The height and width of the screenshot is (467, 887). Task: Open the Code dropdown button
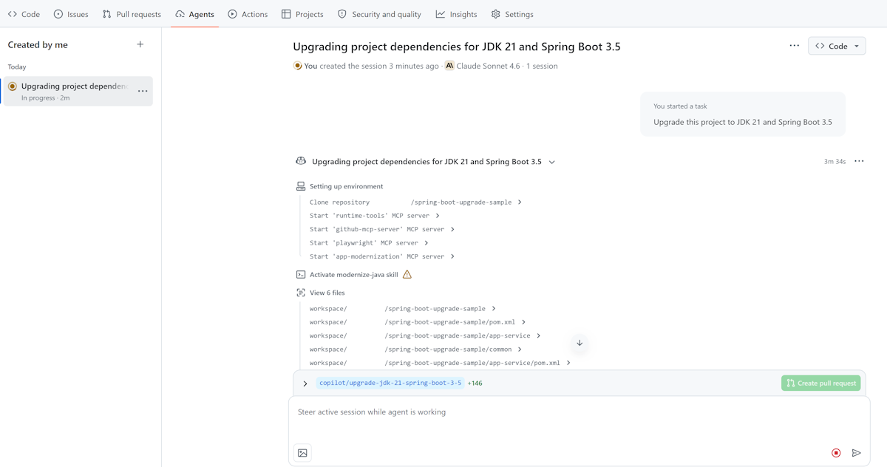point(837,46)
